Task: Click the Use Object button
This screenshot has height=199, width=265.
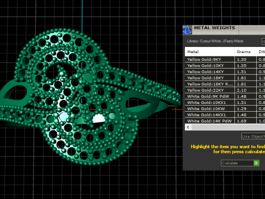Action: (x=253, y=137)
